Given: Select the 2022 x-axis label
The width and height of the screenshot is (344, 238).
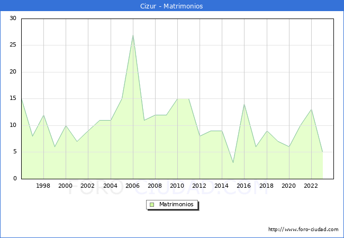Looking at the screenshot, I should 311,186.
